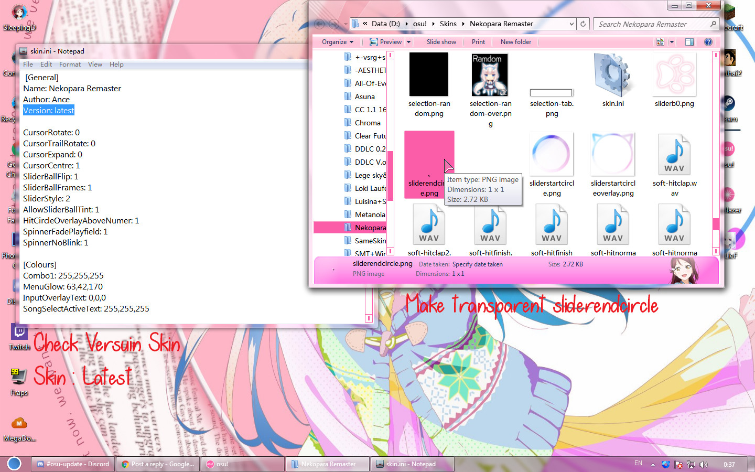
Task: Open the Fraps desktop icon
Action: click(x=19, y=381)
